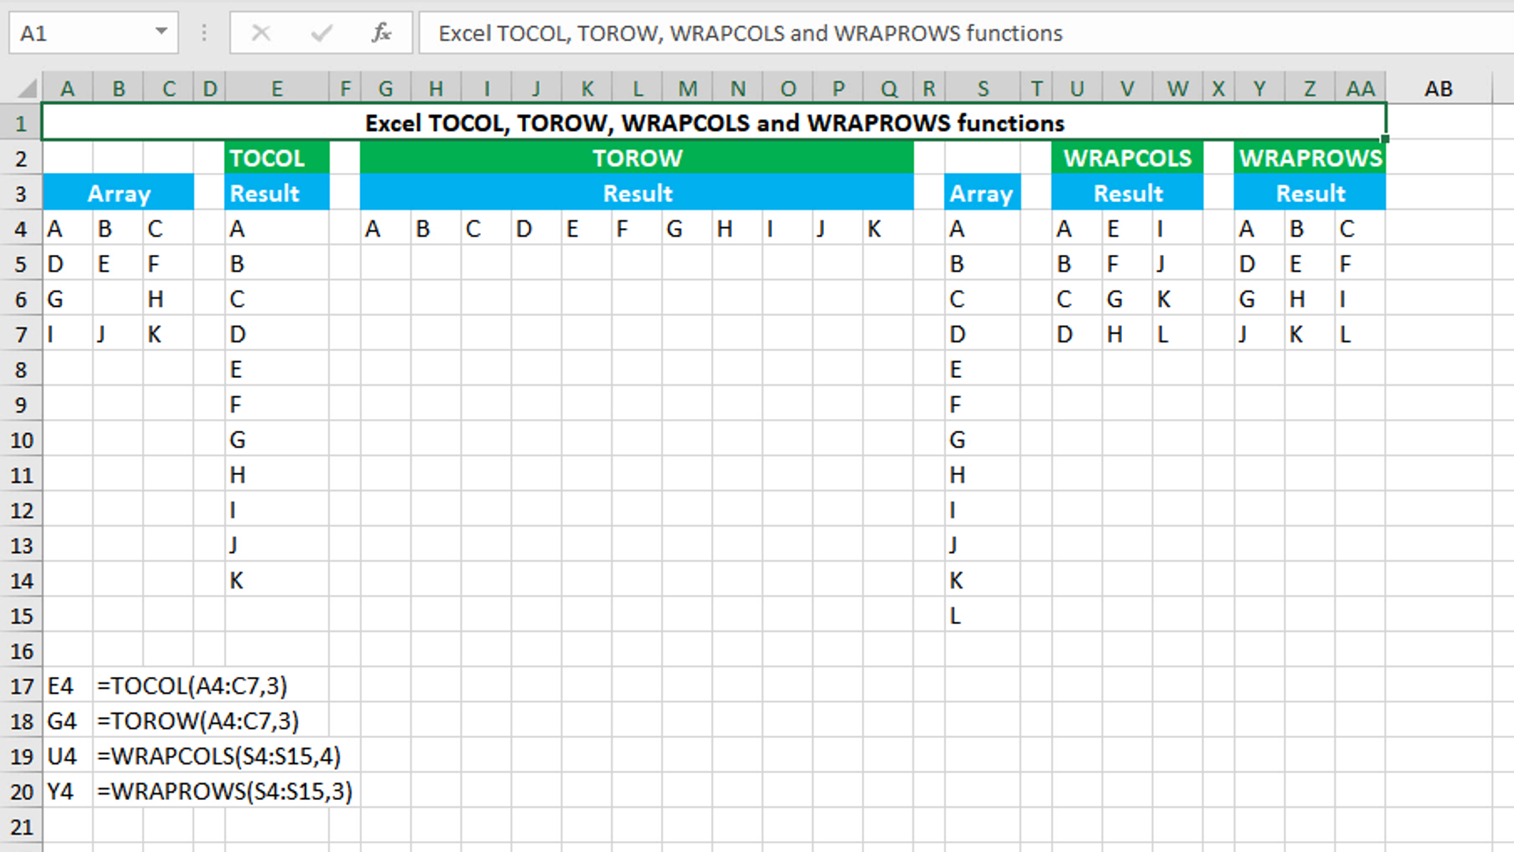Click cell C6 containing H in the array
The image size is (1514, 852).
point(169,299)
